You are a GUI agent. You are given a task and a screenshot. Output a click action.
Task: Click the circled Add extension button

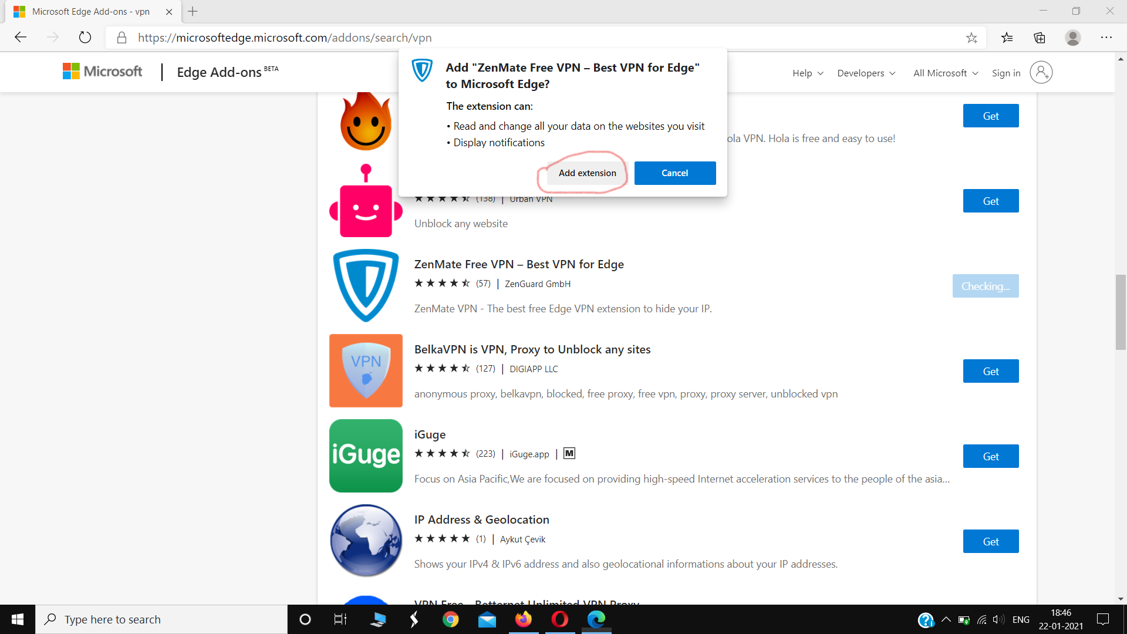(587, 173)
